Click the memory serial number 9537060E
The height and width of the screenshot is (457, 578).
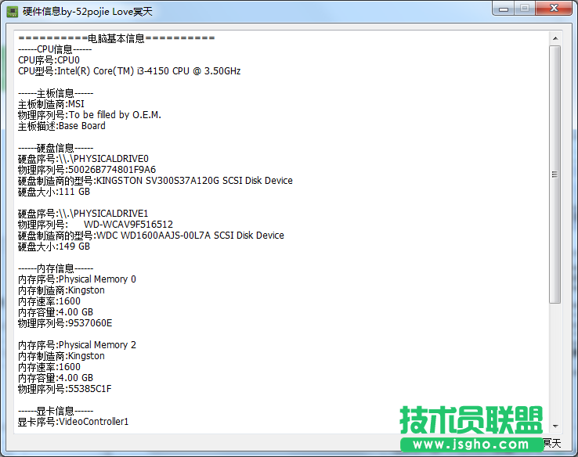65,323
